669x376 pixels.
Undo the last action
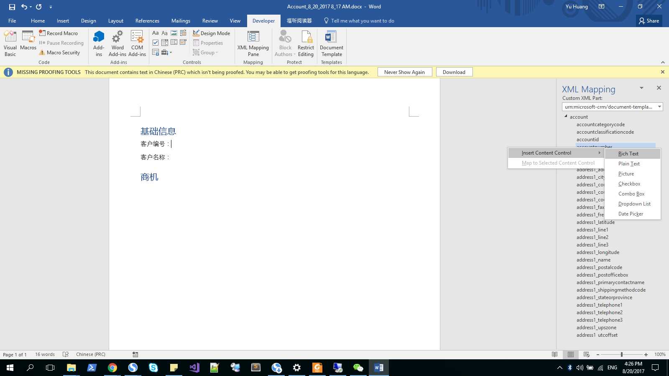(24, 7)
